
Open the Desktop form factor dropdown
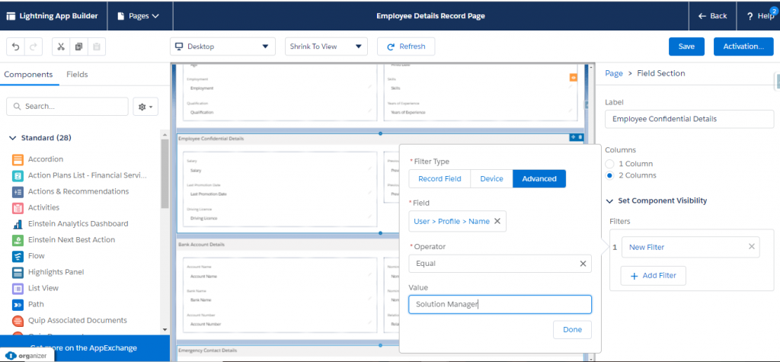coord(222,46)
